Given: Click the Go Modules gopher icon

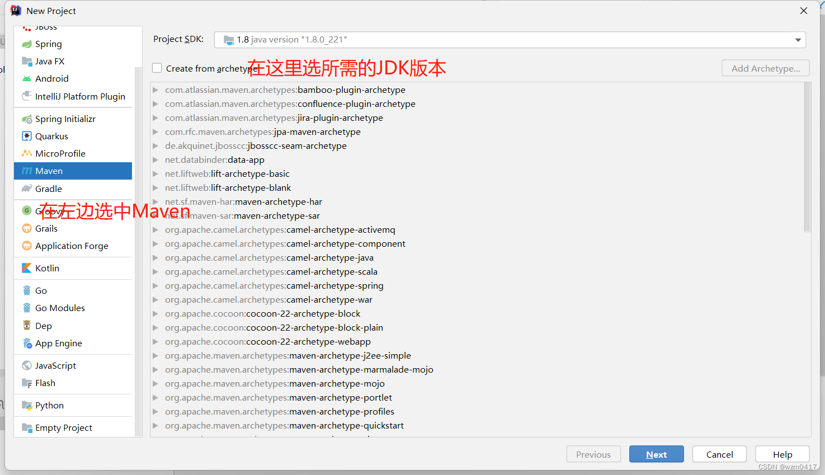Looking at the screenshot, I should tap(26, 308).
